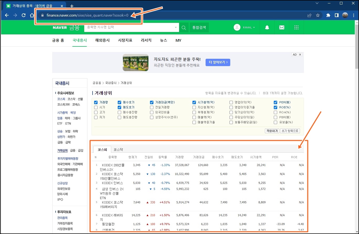The height and width of the screenshot is (234, 359).
Task: Open the ETF sidebar link
Action: 60,123
